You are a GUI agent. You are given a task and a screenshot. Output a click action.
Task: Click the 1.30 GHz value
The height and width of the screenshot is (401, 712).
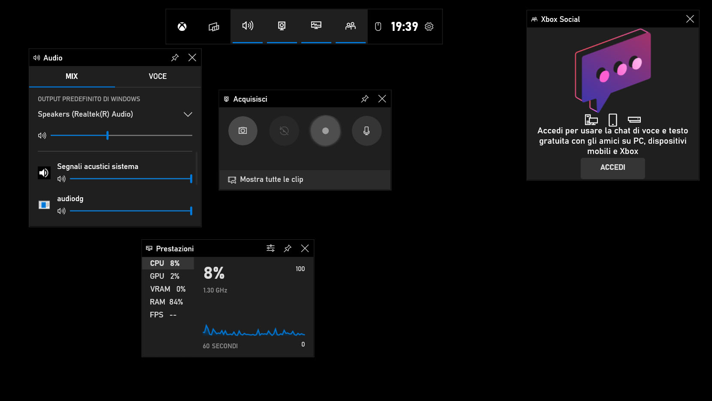tap(215, 290)
